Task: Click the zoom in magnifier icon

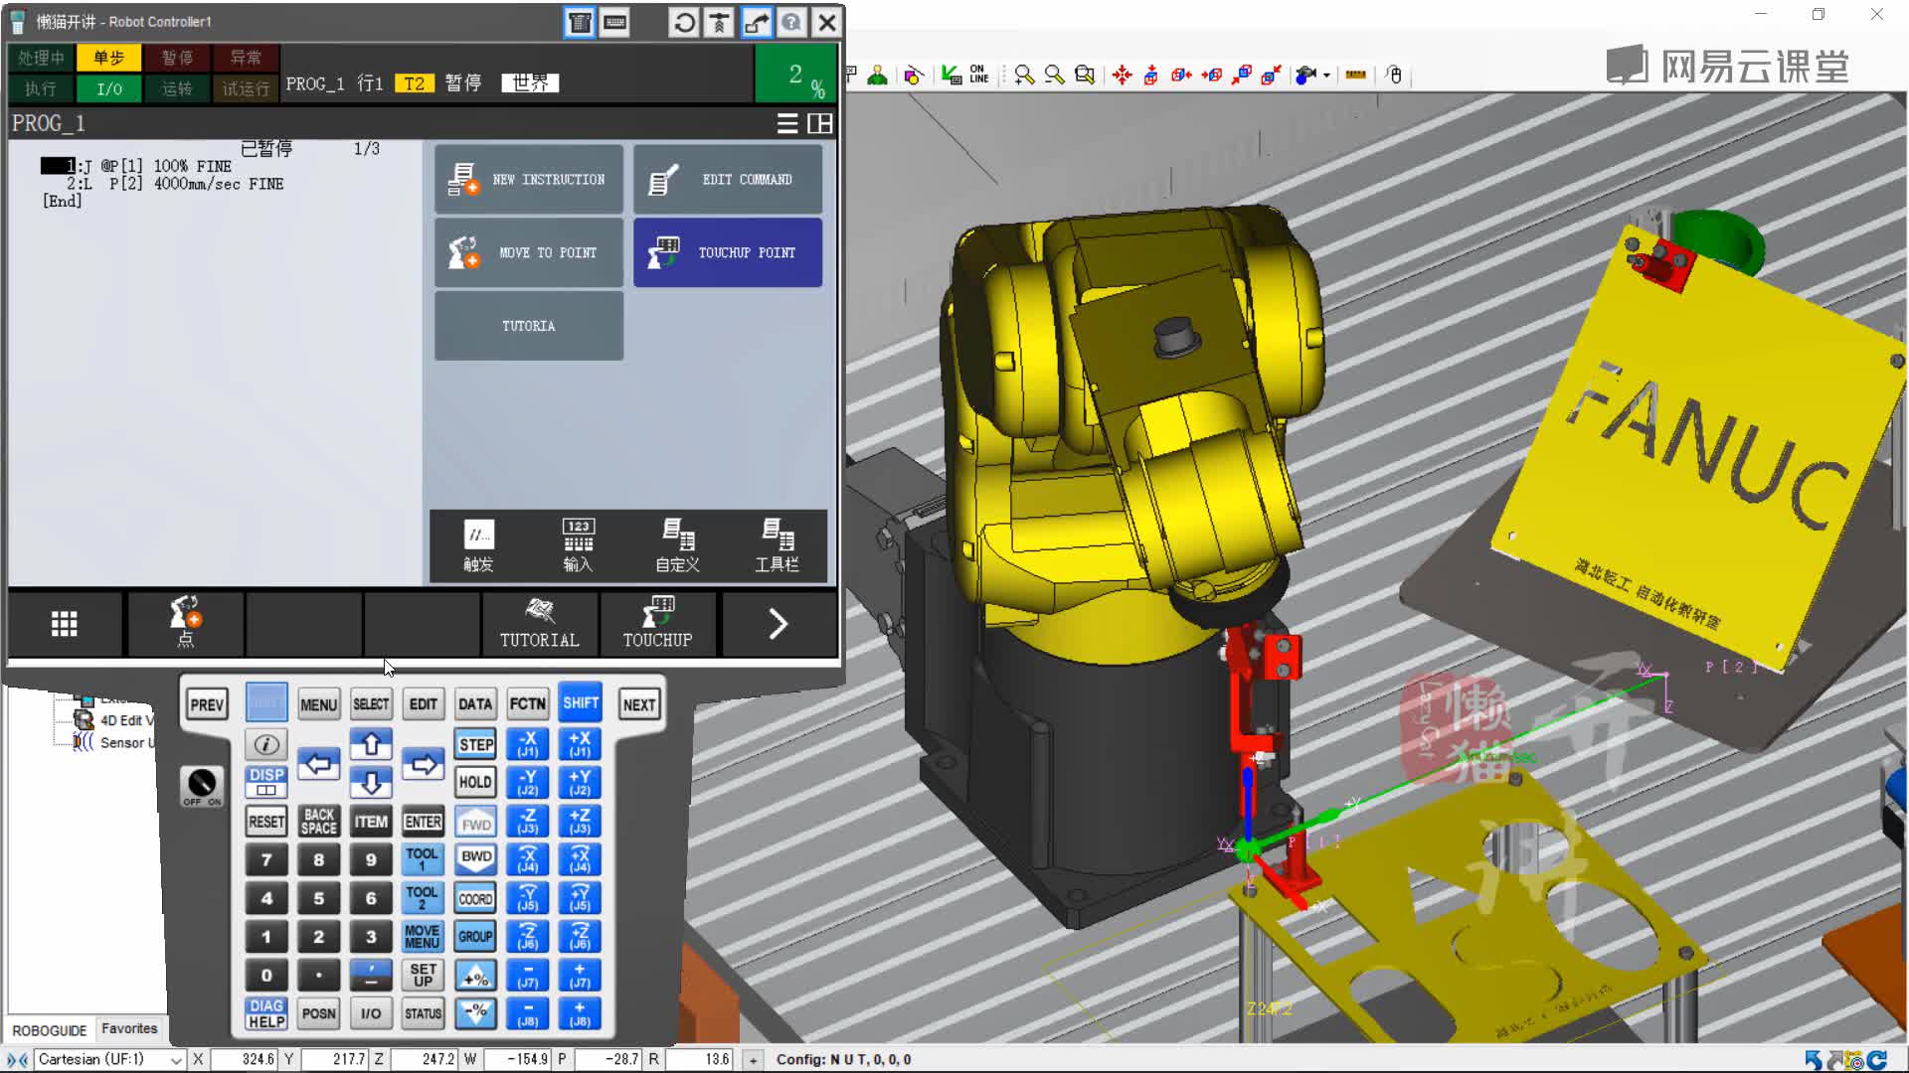Action: tap(1024, 75)
